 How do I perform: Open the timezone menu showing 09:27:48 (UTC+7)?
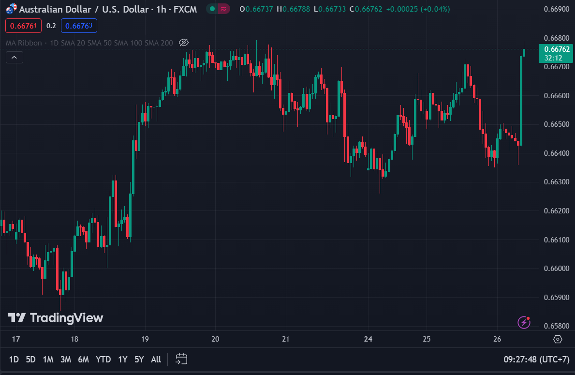536,359
